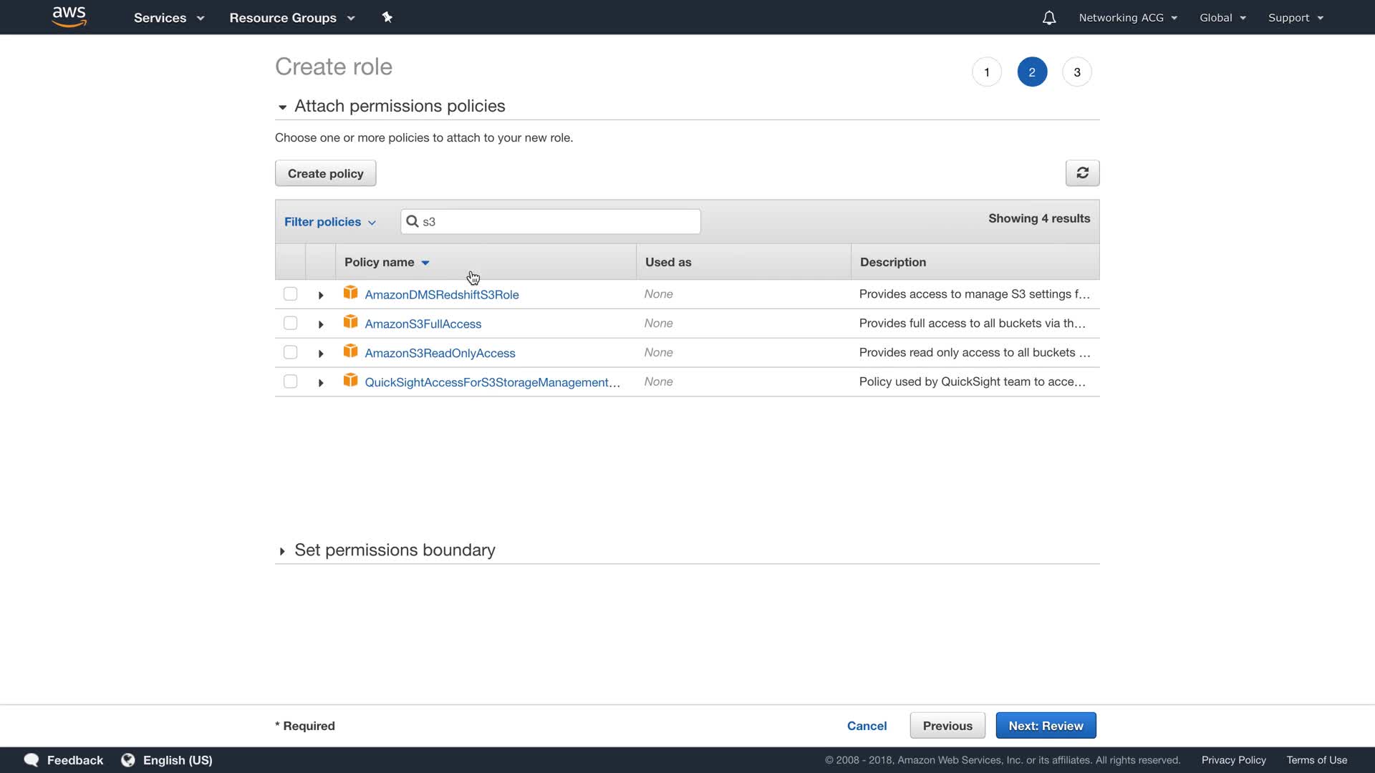Image resolution: width=1375 pixels, height=773 pixels.
Task: Click the policy search input field
Action: click(x=559, y=222)
